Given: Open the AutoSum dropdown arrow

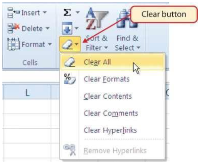Looking at the screenshot, I should pyautogui.click(x=78, y=13).
